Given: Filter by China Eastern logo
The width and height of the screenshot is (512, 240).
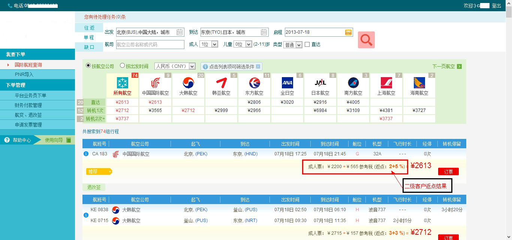Looking at the screenshot, I should (255, 83).
